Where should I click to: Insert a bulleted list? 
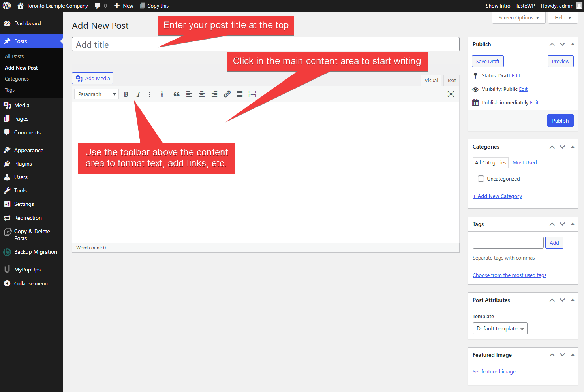point(151,94)
